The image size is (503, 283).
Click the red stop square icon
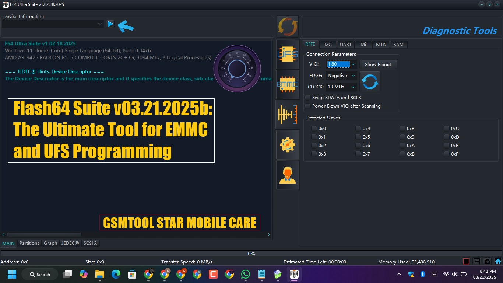click(466, 261)
